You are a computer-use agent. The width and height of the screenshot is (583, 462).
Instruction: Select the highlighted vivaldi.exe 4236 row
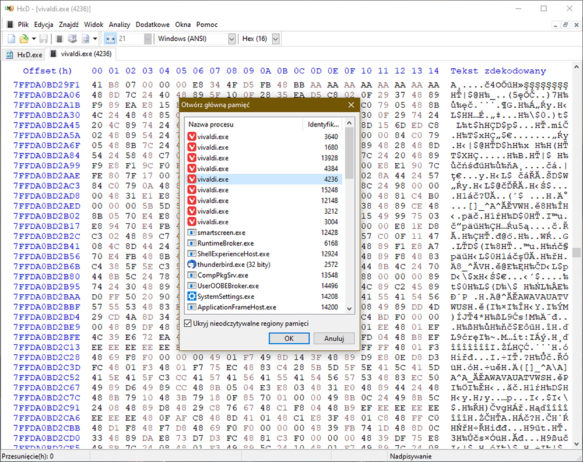click(264, 179)
